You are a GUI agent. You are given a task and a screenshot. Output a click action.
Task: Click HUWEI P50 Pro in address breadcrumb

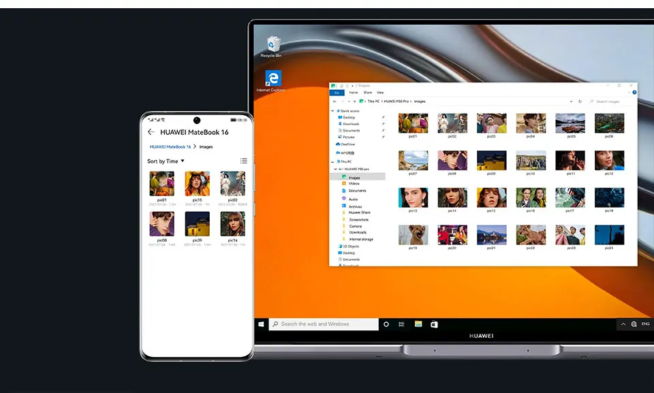click(396, 101)
